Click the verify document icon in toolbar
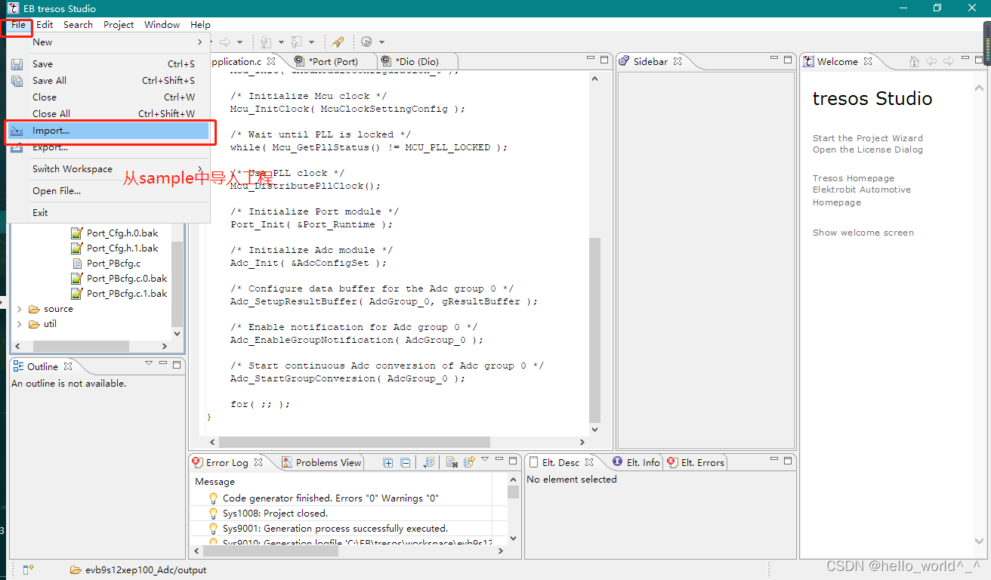 pos(297,42)
